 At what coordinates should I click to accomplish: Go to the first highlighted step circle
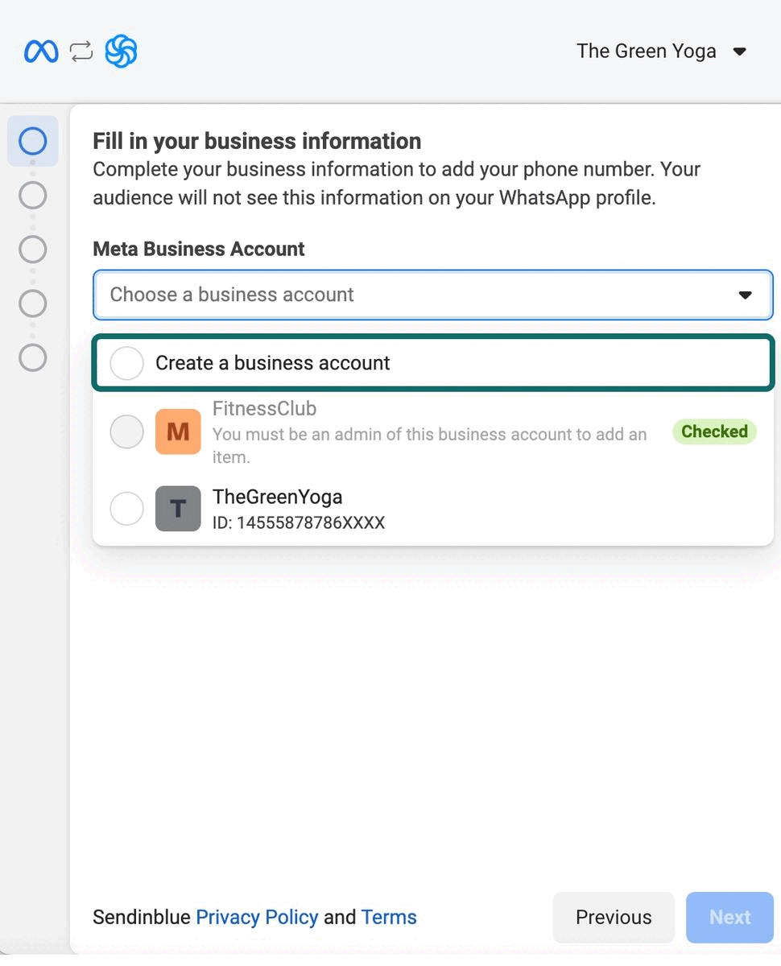(x=33, y=141)
